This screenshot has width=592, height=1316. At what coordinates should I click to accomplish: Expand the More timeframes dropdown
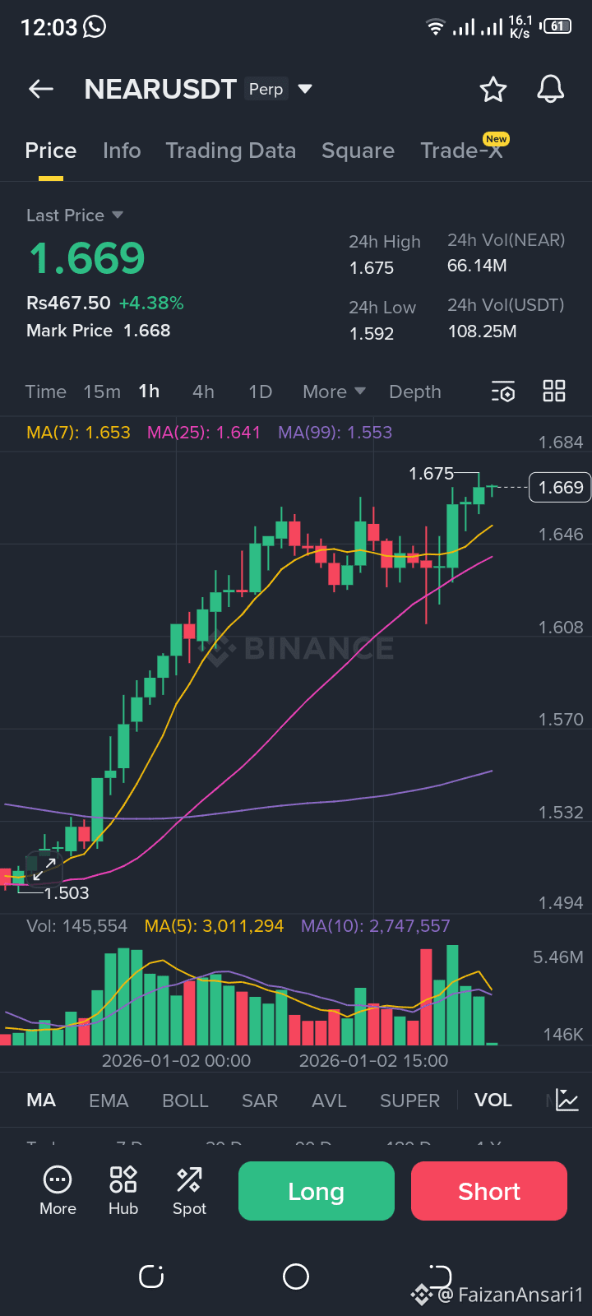[334, 392]
